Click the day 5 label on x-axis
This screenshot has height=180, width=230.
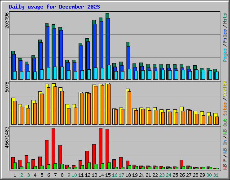click(x=42, y=175)
